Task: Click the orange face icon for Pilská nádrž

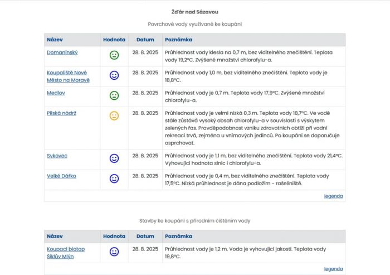Action: pos(114,116)
